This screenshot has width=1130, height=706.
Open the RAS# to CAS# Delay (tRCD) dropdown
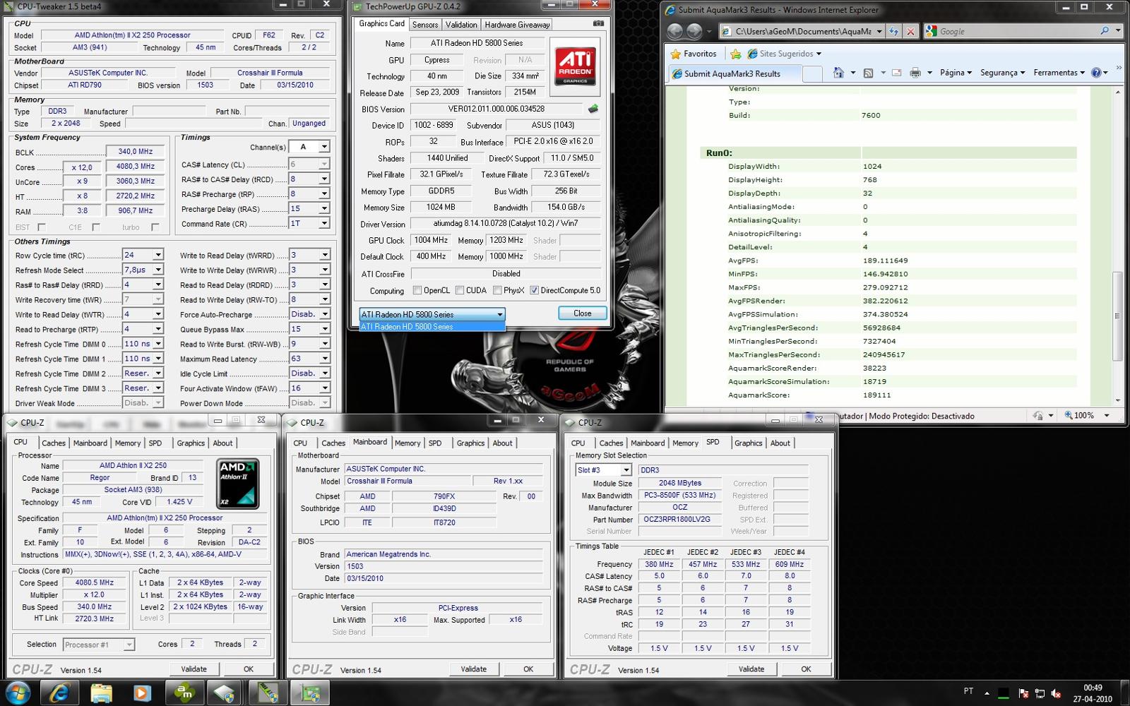(x=324, y=179)
